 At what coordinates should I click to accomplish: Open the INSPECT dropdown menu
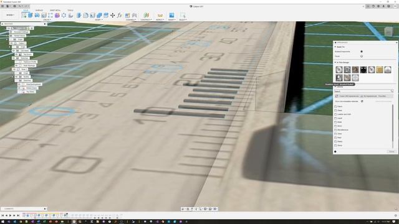tap(160, 19)
